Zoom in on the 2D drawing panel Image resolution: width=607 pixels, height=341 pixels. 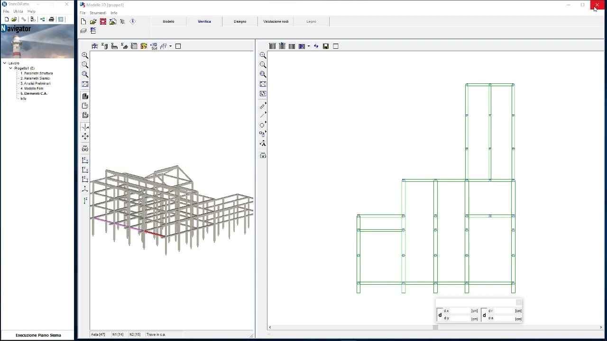[x=263, y=55]
